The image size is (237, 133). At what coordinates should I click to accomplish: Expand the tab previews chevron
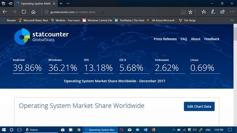click(x=68, y=3)
